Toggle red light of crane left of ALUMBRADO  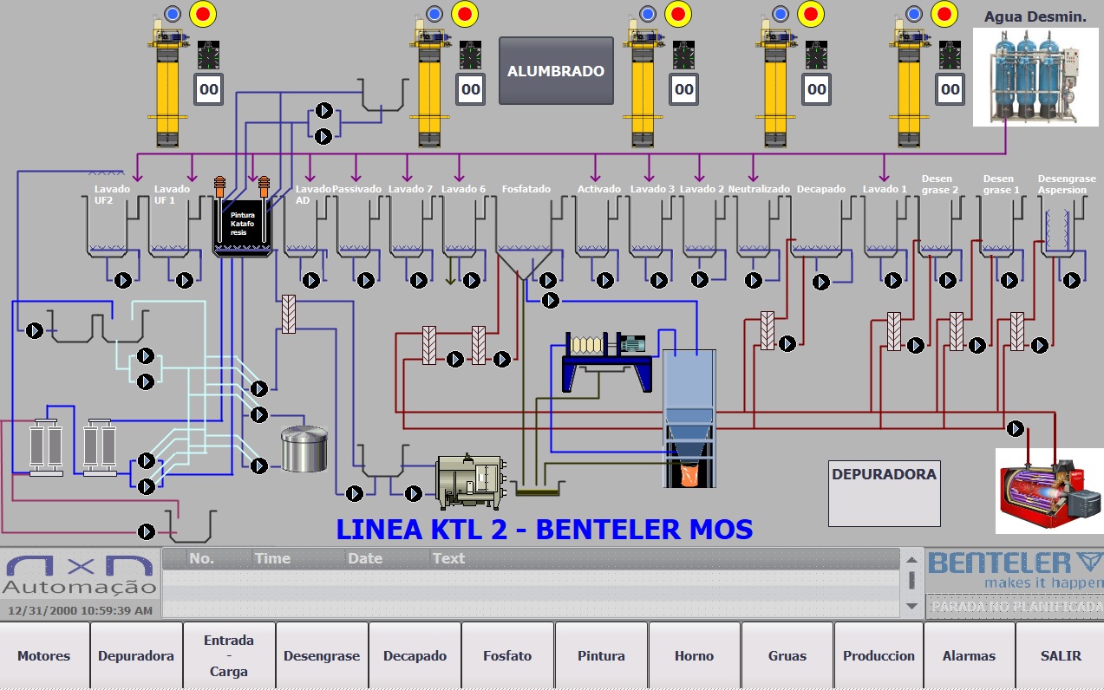point(465,13)
